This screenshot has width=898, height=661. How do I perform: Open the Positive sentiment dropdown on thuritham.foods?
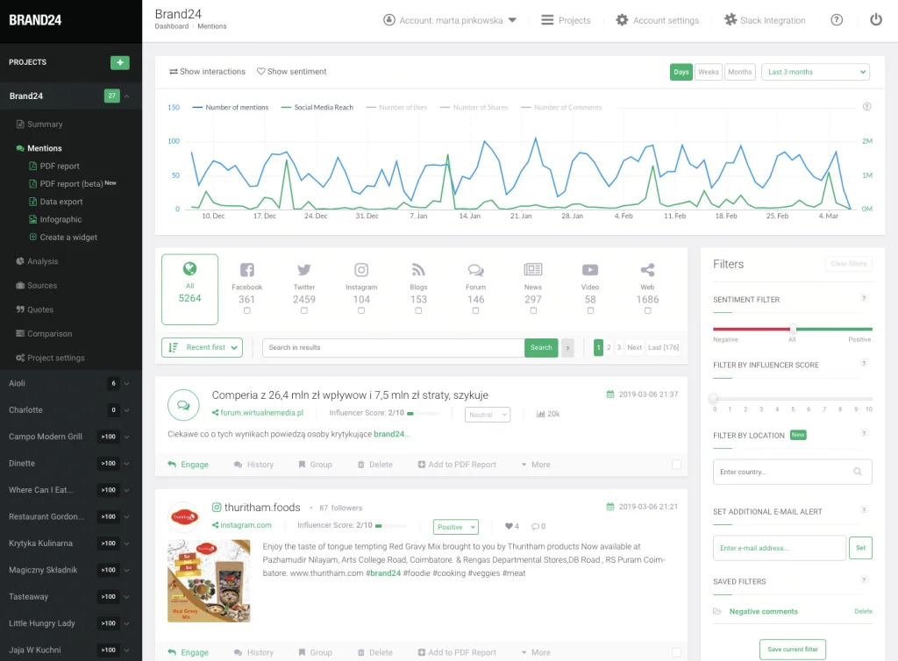coord(455,527)
